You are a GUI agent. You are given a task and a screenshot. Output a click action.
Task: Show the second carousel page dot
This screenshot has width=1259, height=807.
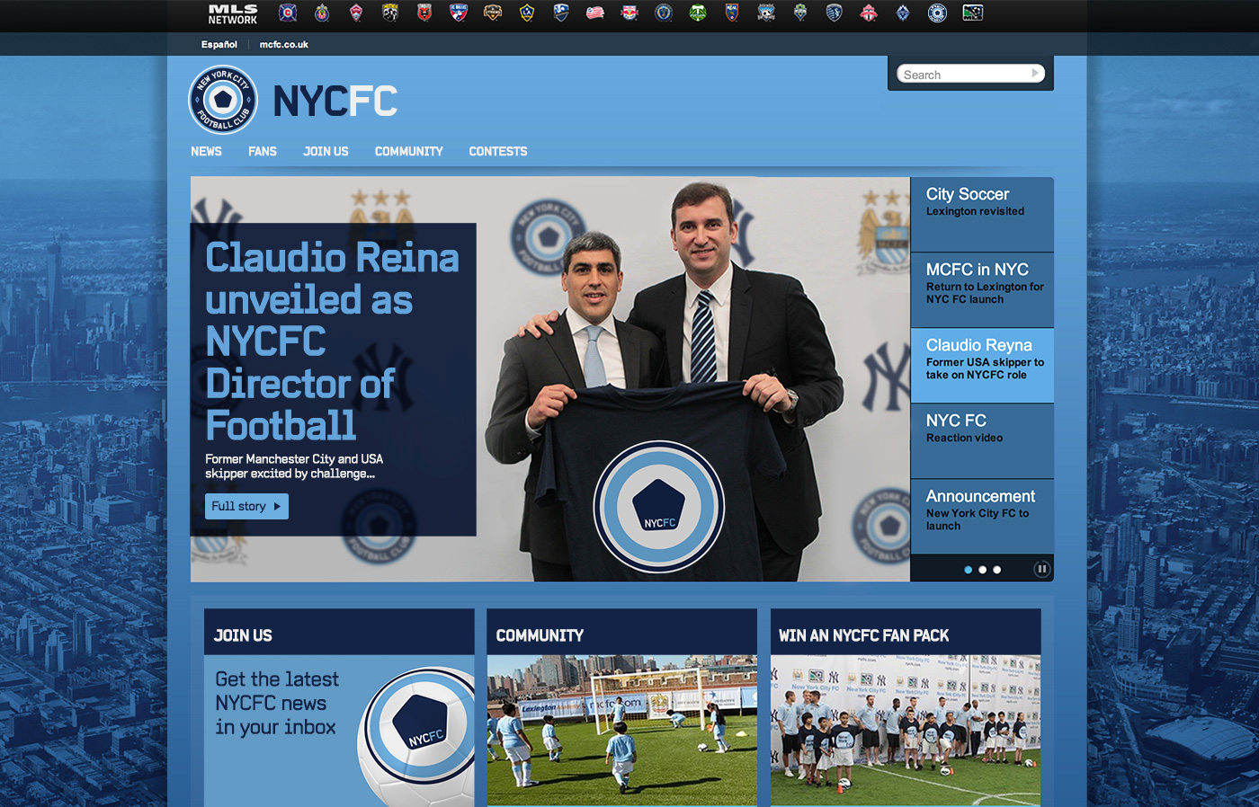(982, 570)
